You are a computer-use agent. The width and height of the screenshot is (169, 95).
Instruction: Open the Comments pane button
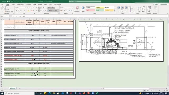pyautogui.click(x=163, y=4)
